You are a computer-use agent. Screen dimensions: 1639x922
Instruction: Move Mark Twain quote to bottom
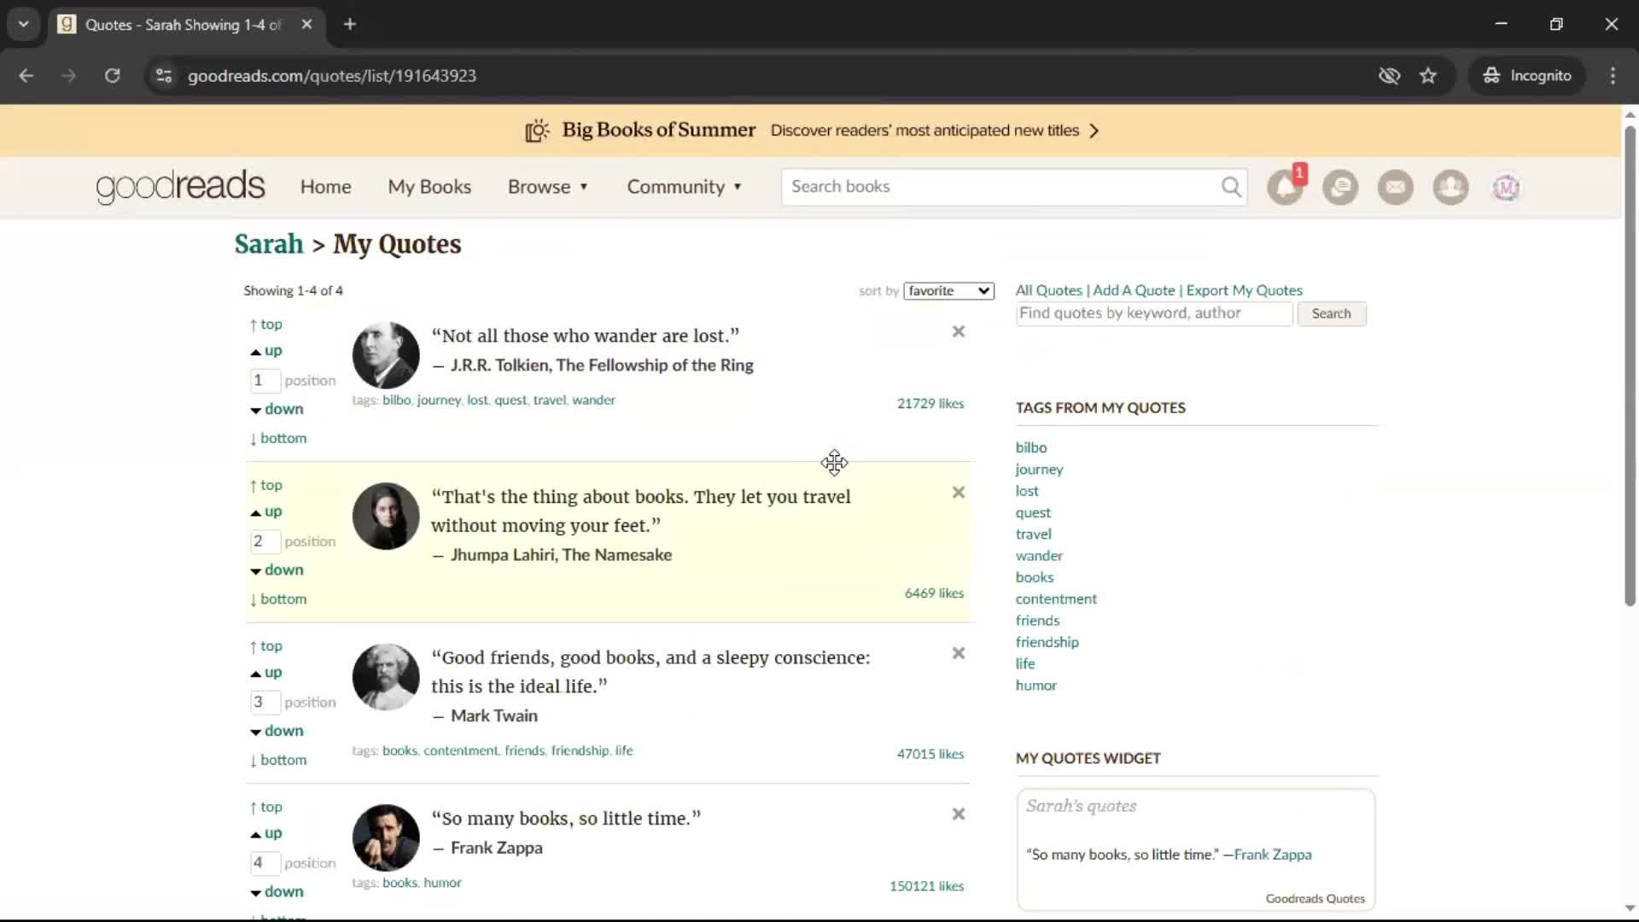[x=278, y=760]
